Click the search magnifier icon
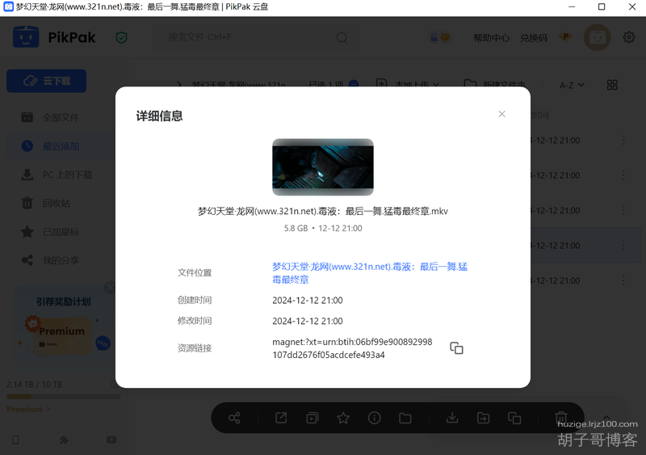This screenshot has width=646, height=455. (x=342, y=37)
